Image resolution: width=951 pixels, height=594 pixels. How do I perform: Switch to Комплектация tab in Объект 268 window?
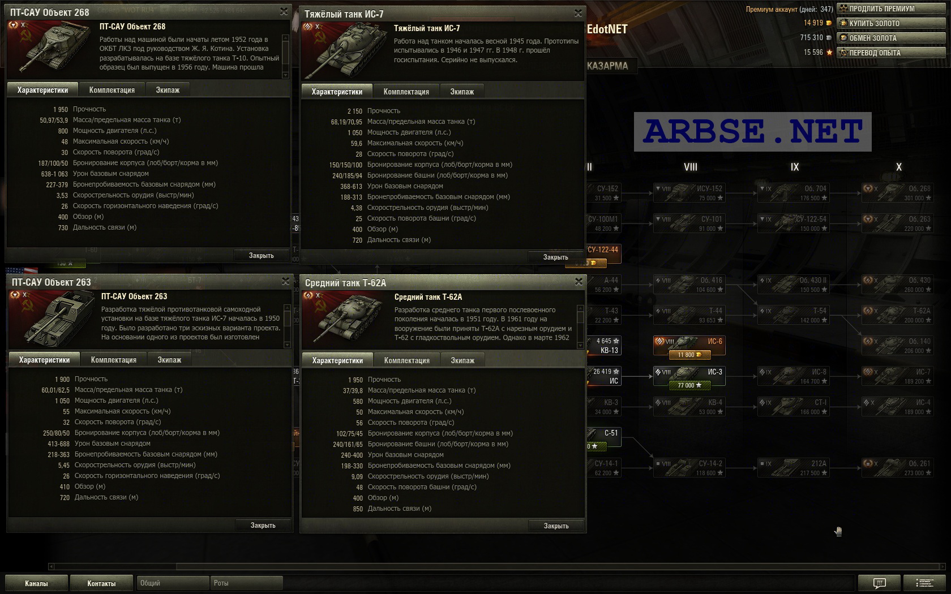coord(112,90)
